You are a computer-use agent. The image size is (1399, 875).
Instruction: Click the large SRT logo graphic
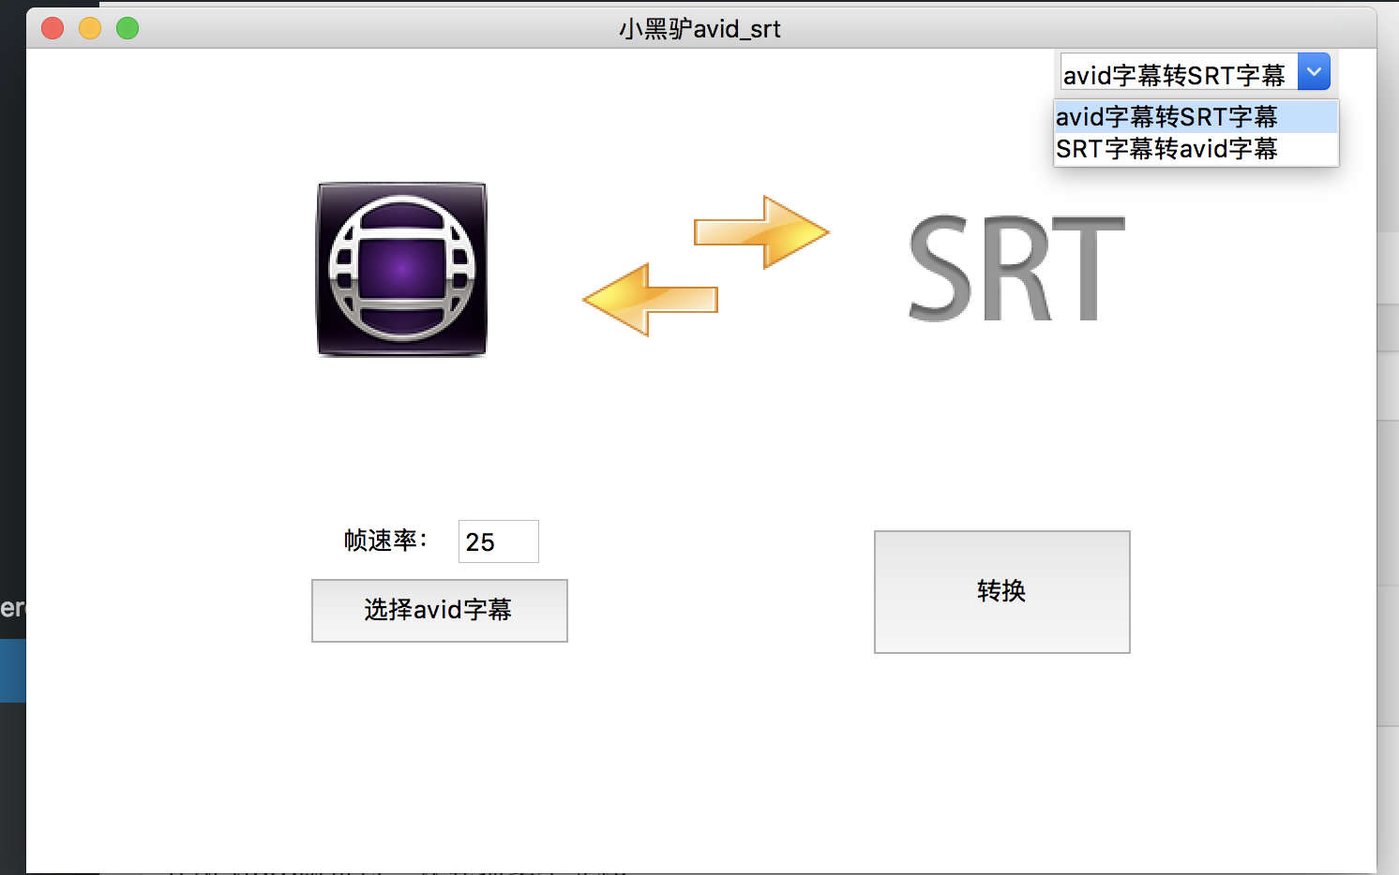click(x=1016, y=268)
